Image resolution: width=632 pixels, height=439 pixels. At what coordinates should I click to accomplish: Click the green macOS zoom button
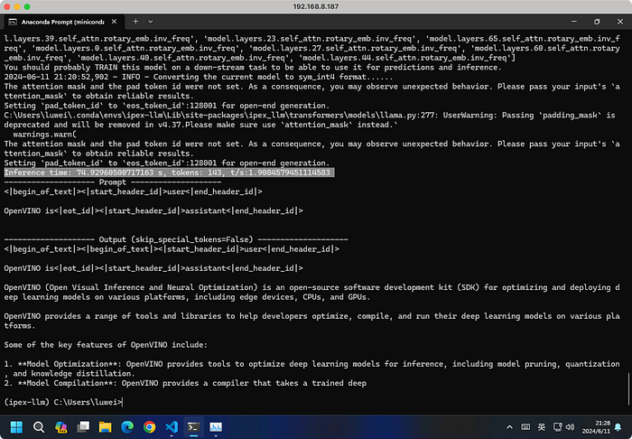27,6
